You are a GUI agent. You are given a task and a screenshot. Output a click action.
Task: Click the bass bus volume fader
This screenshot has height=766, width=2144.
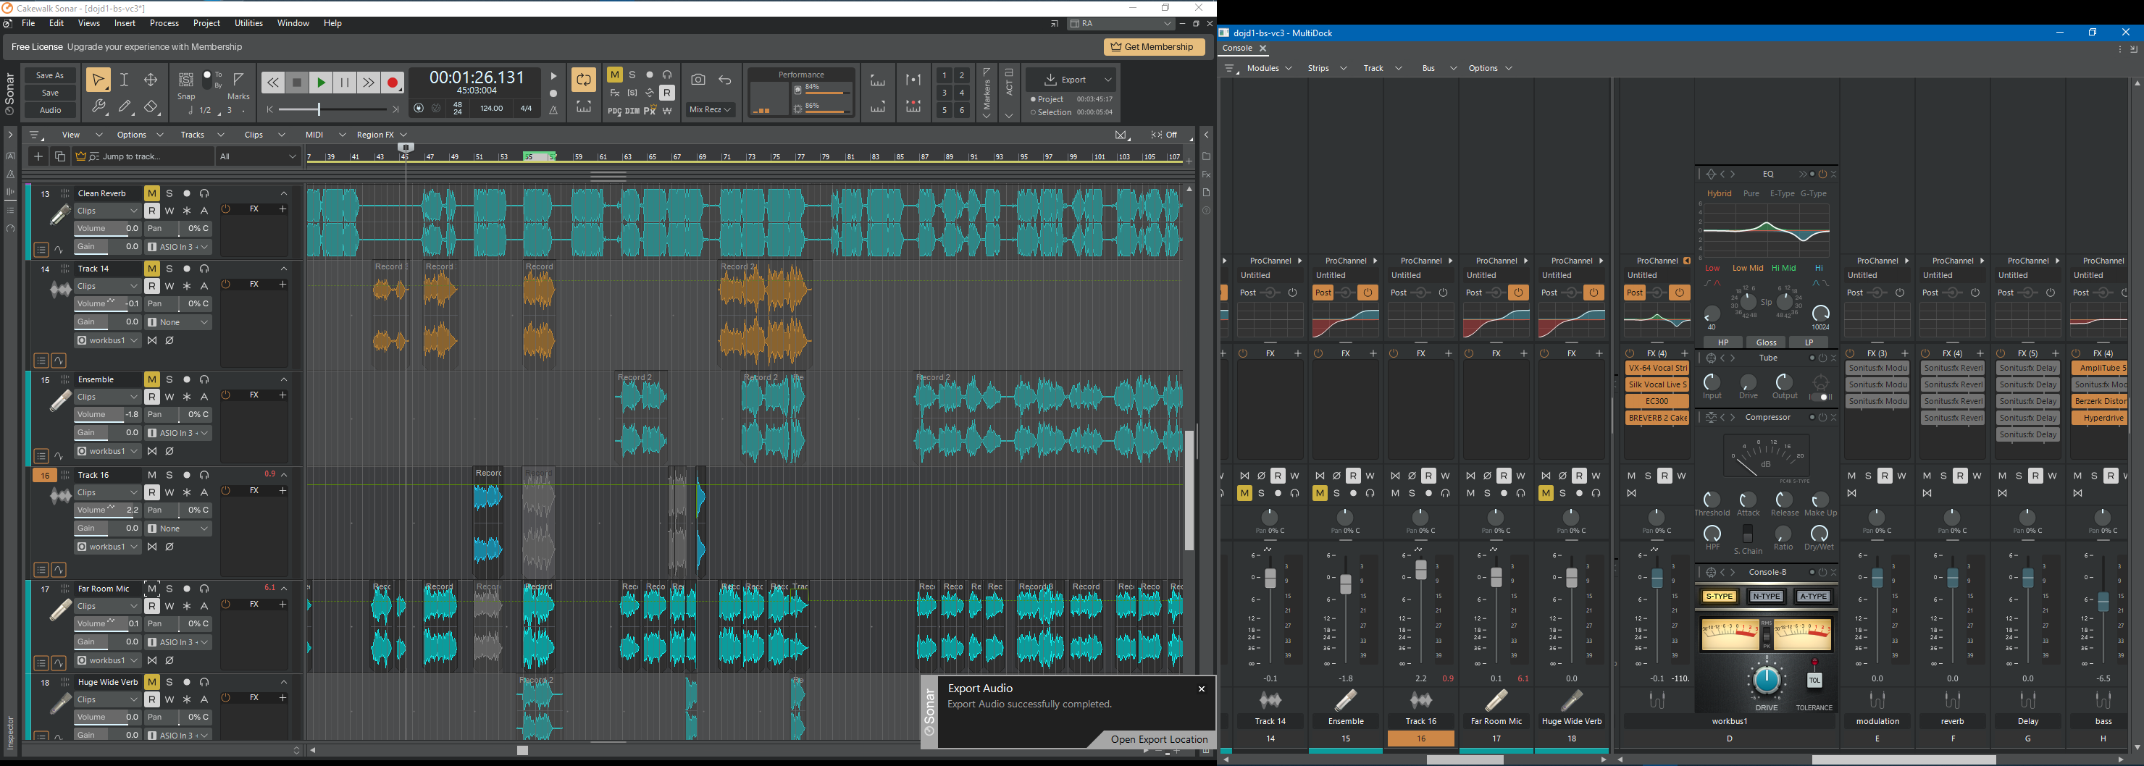point(2103,602)
